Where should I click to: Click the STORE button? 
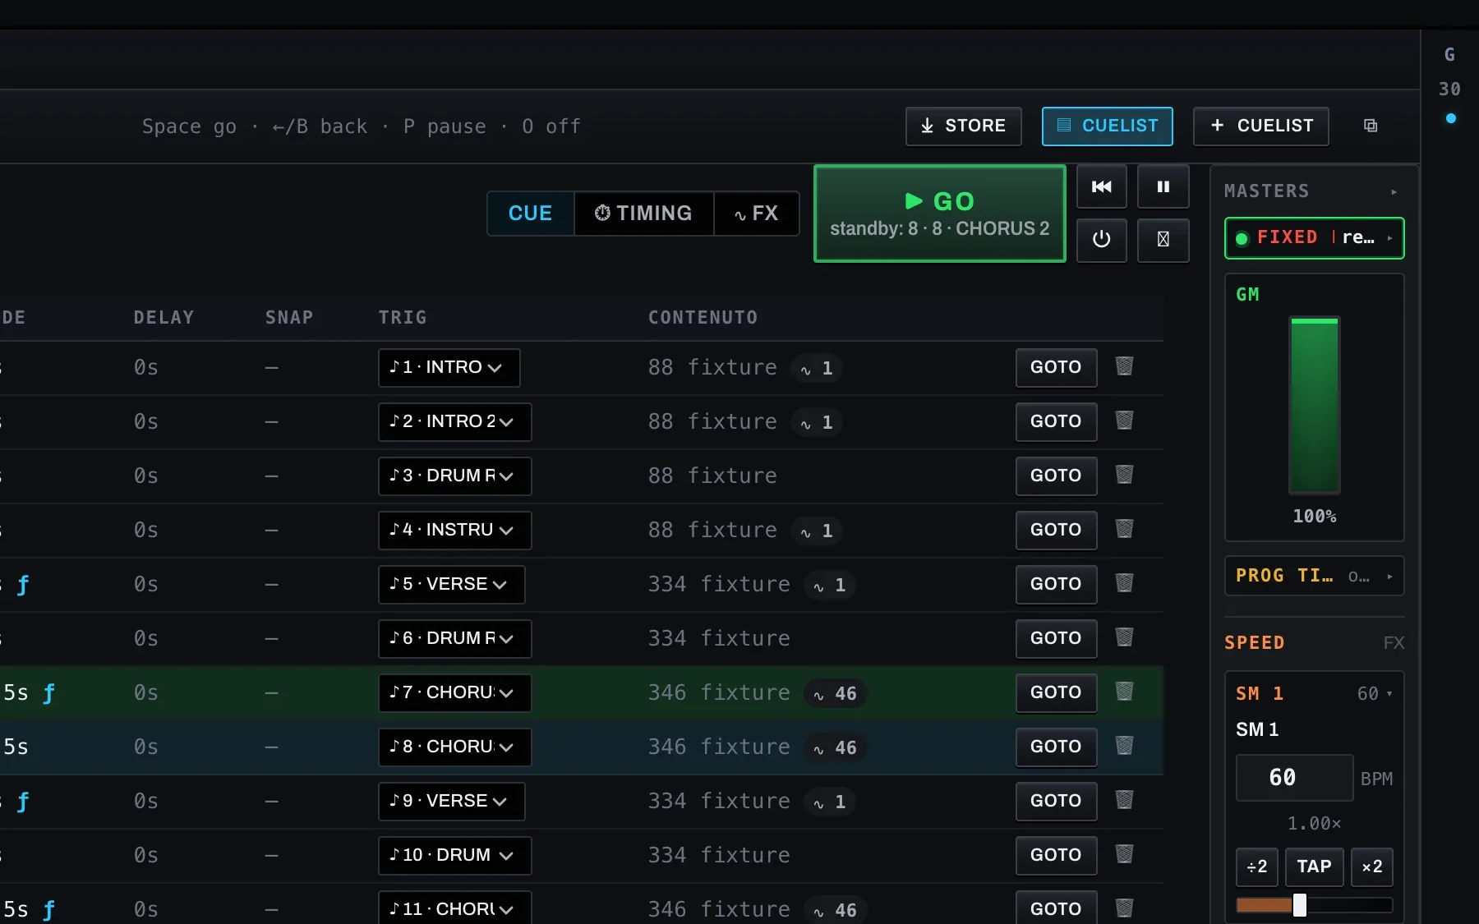point(963,126)
